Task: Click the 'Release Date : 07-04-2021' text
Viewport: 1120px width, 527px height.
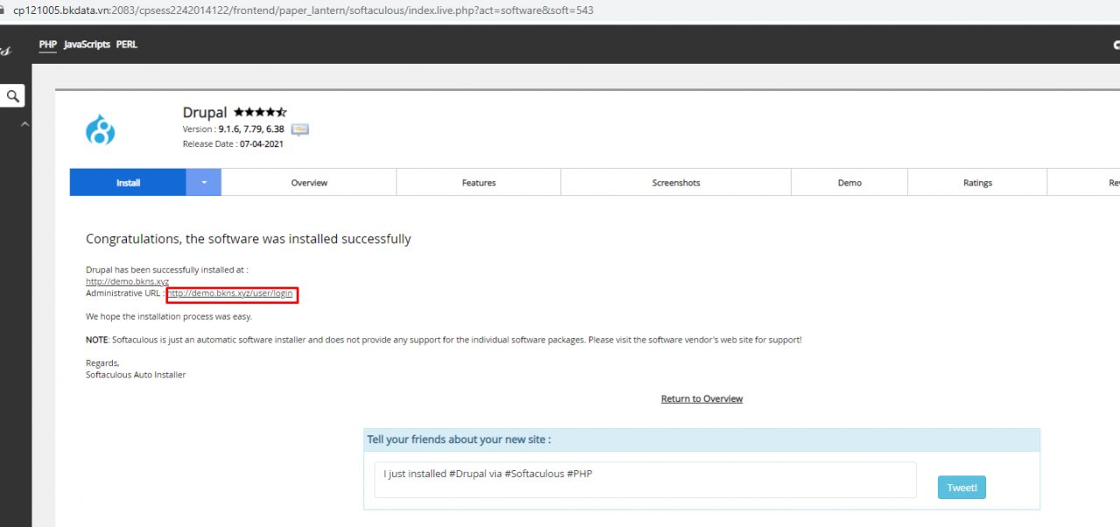Action: point(233,144)
